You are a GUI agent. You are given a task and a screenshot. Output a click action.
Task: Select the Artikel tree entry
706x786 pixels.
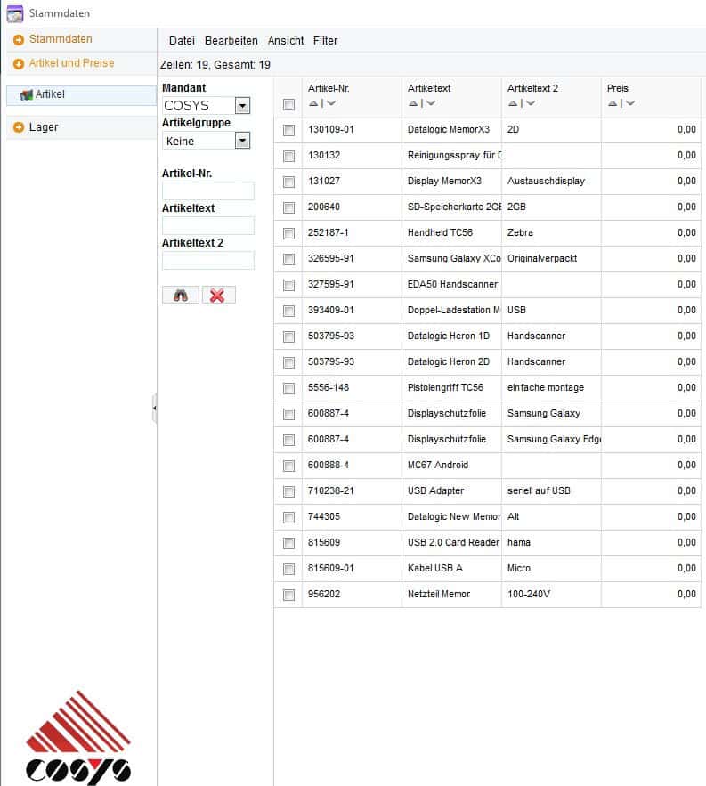click(81, 94)
